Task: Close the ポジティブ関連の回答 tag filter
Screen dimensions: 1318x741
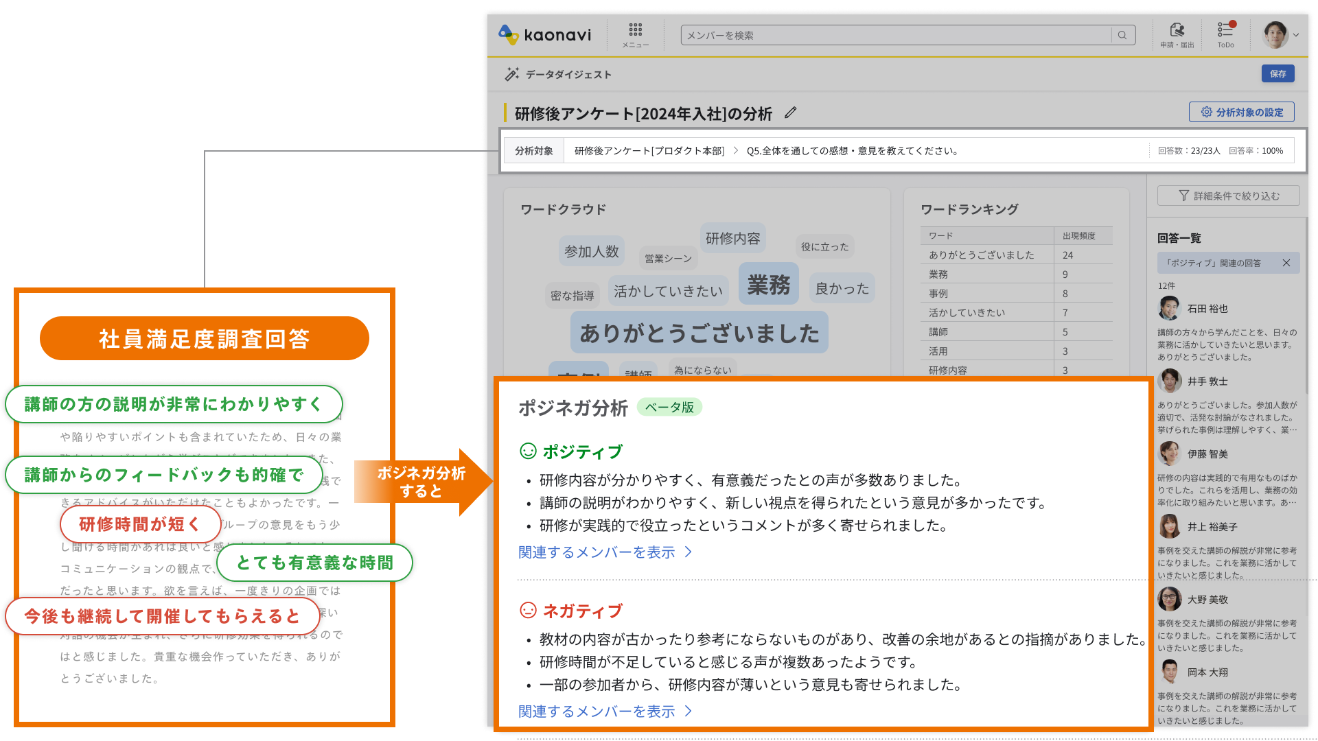Action: point(1289,263)
